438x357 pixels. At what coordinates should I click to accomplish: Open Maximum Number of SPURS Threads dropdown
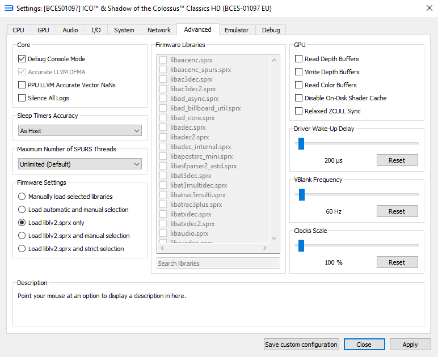point(80,164)
